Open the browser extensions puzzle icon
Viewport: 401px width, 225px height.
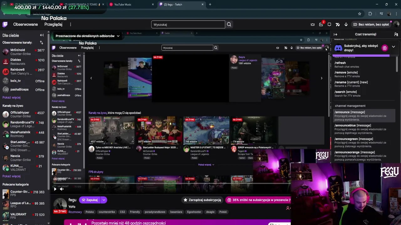(x=370, y=14)
